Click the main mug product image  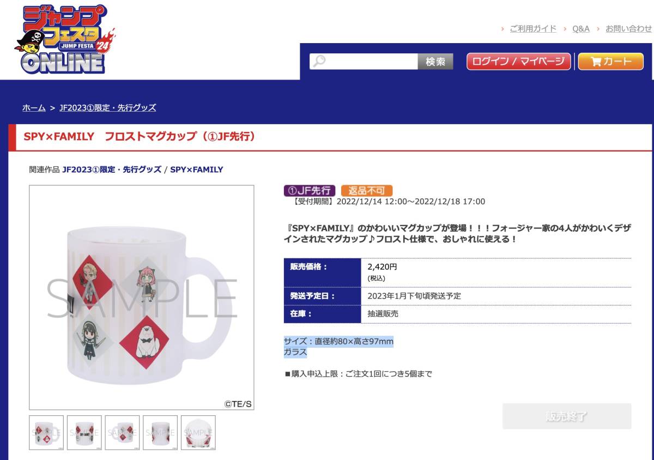[x=142, y=298]
